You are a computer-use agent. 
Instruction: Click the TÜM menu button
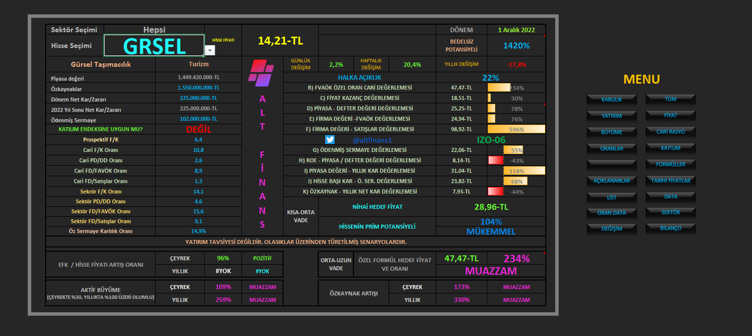671,99
